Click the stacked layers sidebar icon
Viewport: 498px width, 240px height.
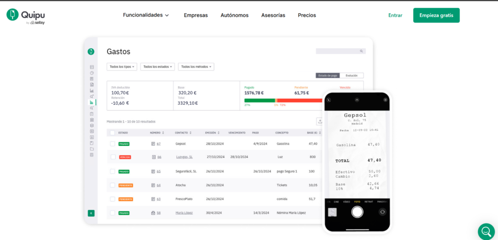point(92,126)
